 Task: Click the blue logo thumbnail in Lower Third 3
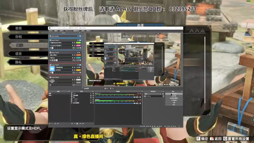pyautogui.click(x=52, y=69)
